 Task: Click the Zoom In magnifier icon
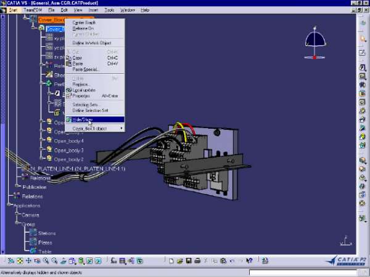pyautogui.click(x=46, y=261)
